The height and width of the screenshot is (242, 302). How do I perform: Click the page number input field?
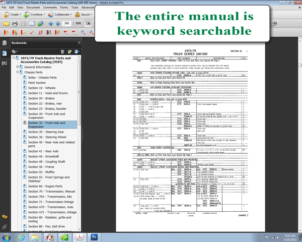point(66,23)
